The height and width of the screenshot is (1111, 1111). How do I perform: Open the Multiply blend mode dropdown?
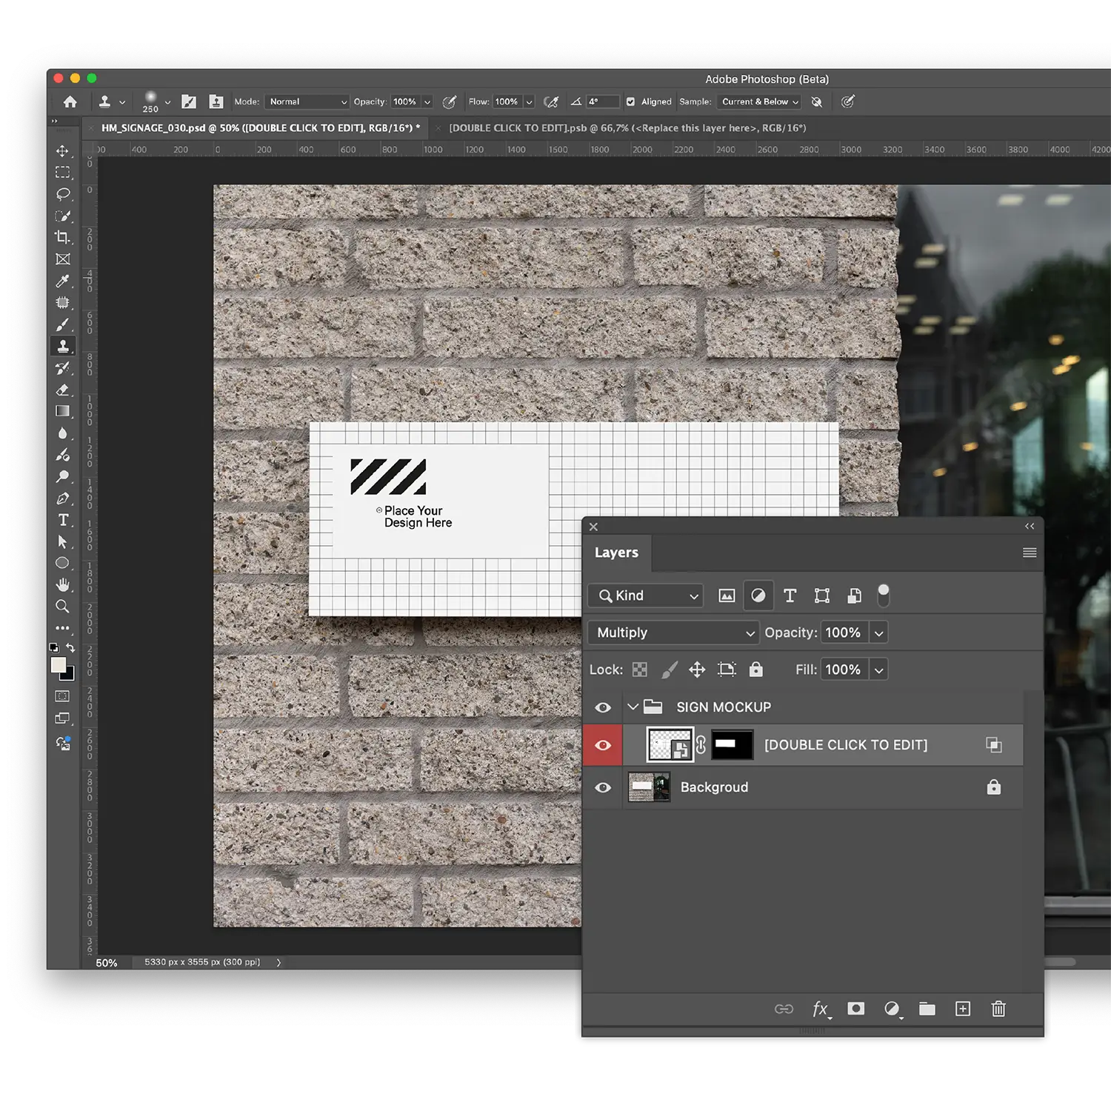pos(674,633)
